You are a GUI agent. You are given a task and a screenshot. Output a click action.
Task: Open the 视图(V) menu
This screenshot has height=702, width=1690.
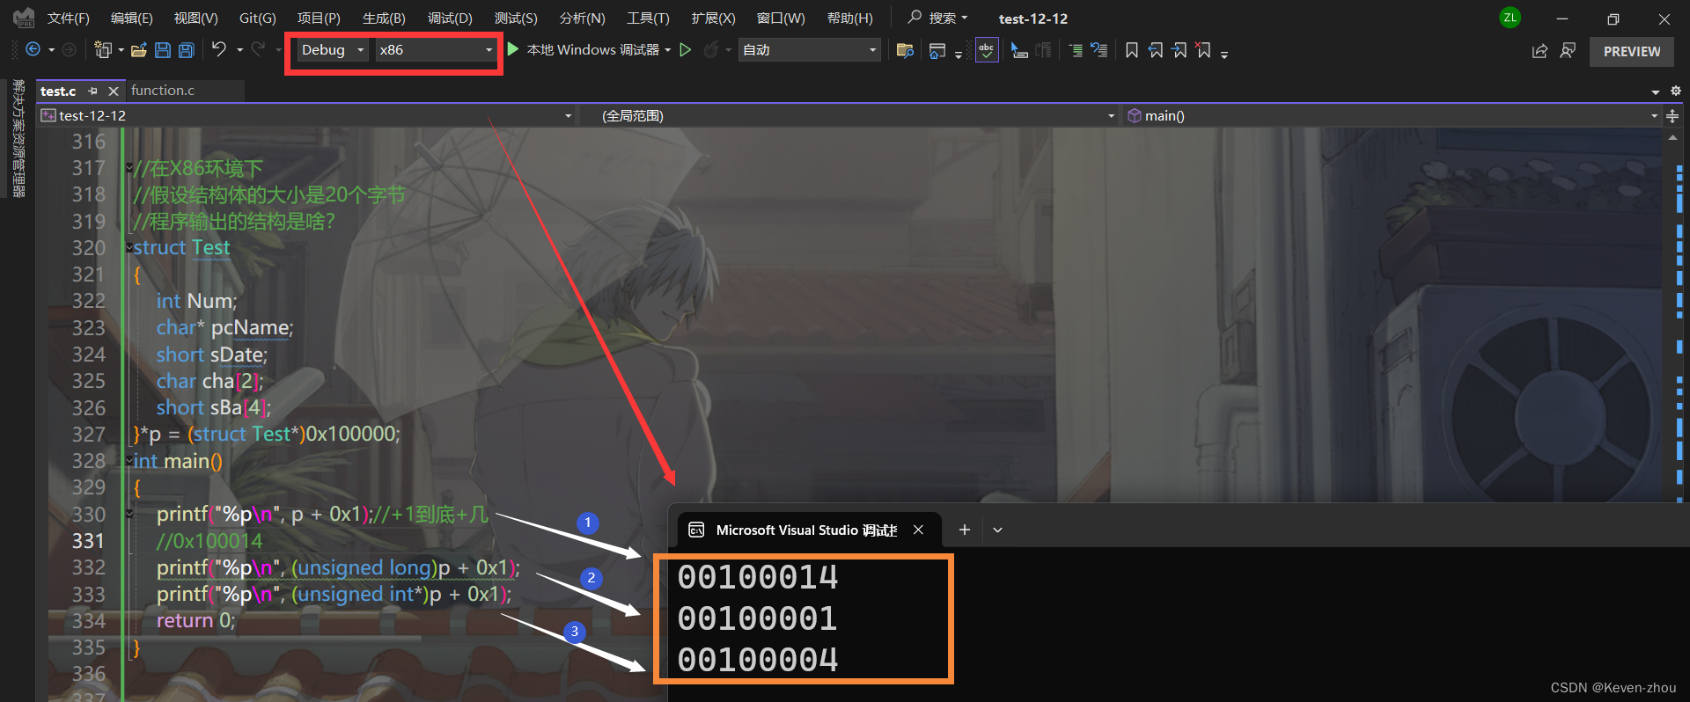click(x=195, y=18)
